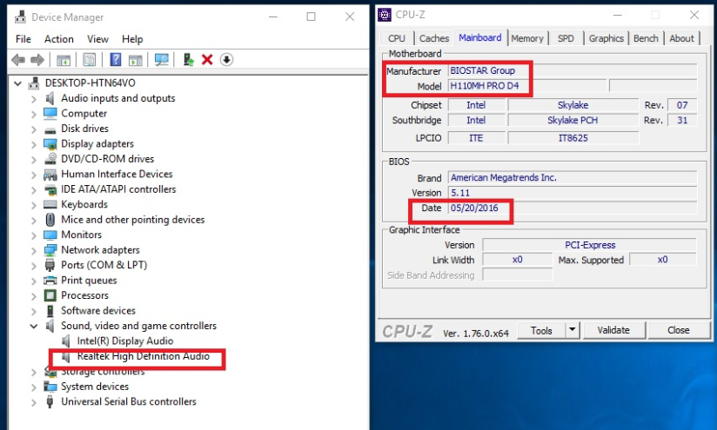The width and height of the screenshot is (717, 430).
Task: Switch to the CPU tab in CPU-Z
Action: point(397,38)
